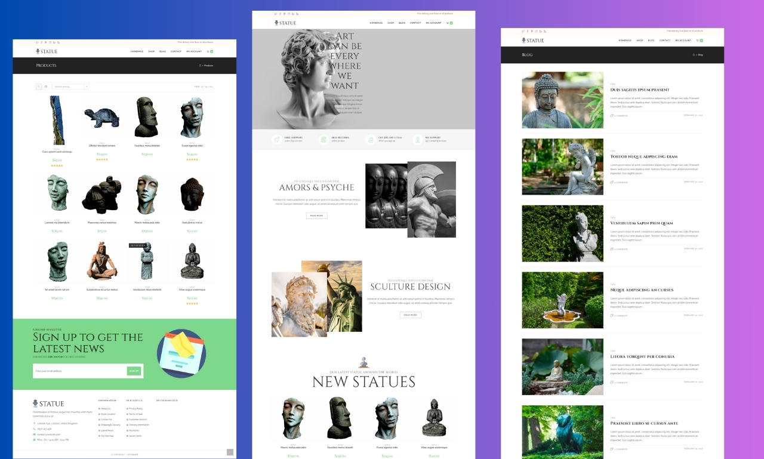Open the cart icon on the homepage header
Viewport: 764px width, 459px height.
tap(448, 23)
